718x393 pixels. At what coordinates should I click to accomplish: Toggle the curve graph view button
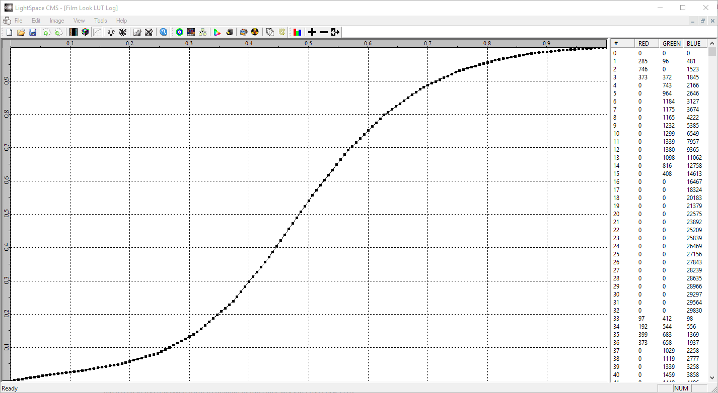pyautogui.click(x=97, y=32)
